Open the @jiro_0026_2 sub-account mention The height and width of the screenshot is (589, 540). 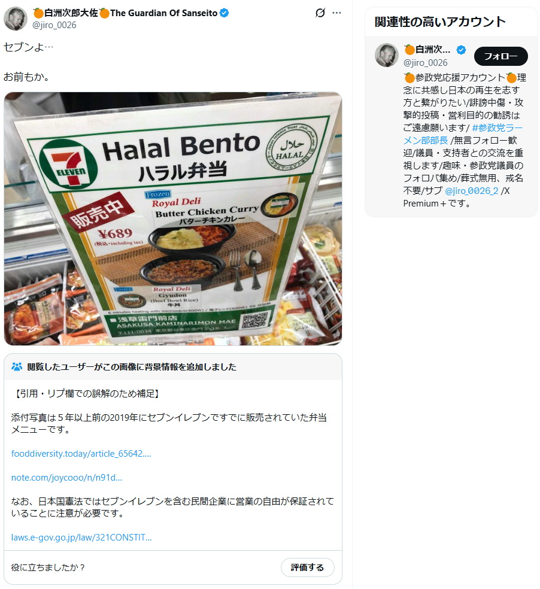(472, 191)
